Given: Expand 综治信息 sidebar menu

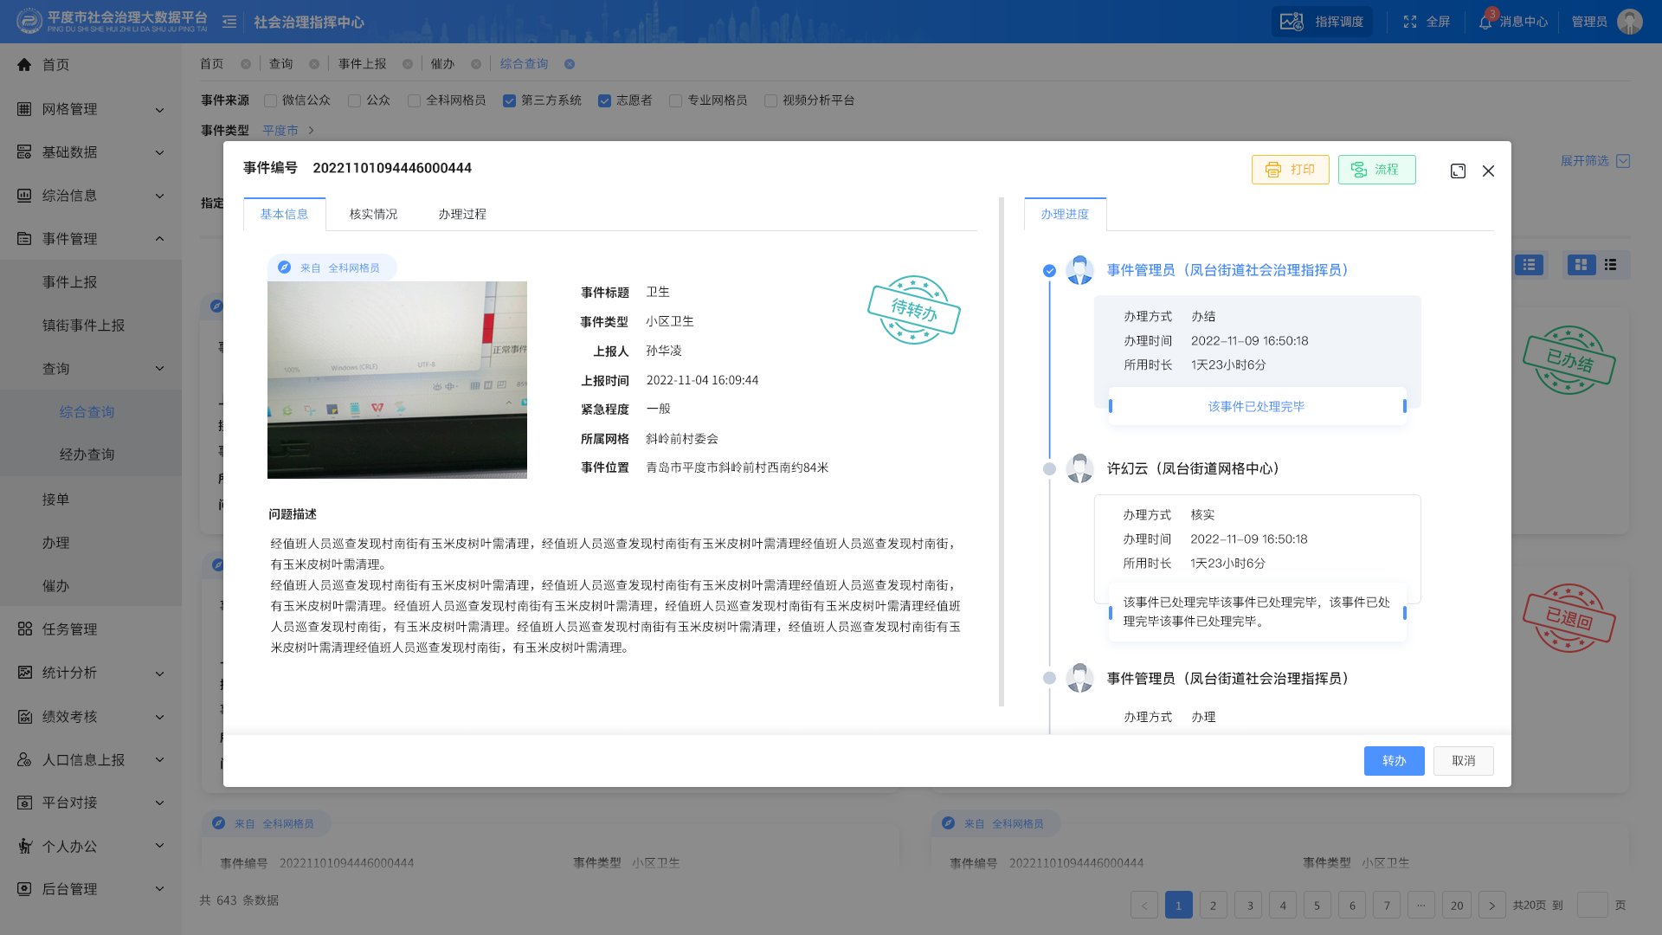Looking at the screenshot, I should point(159,197).
